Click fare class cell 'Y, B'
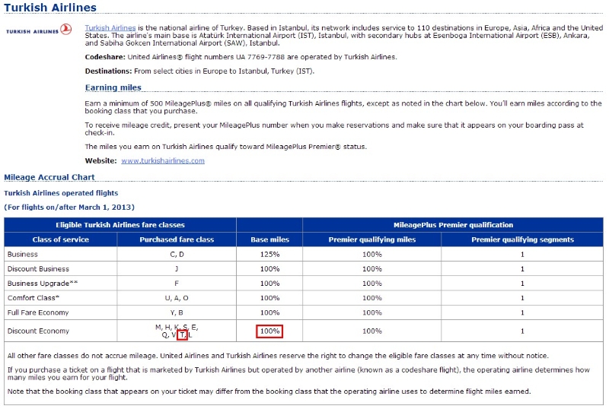 coord(177,312)
